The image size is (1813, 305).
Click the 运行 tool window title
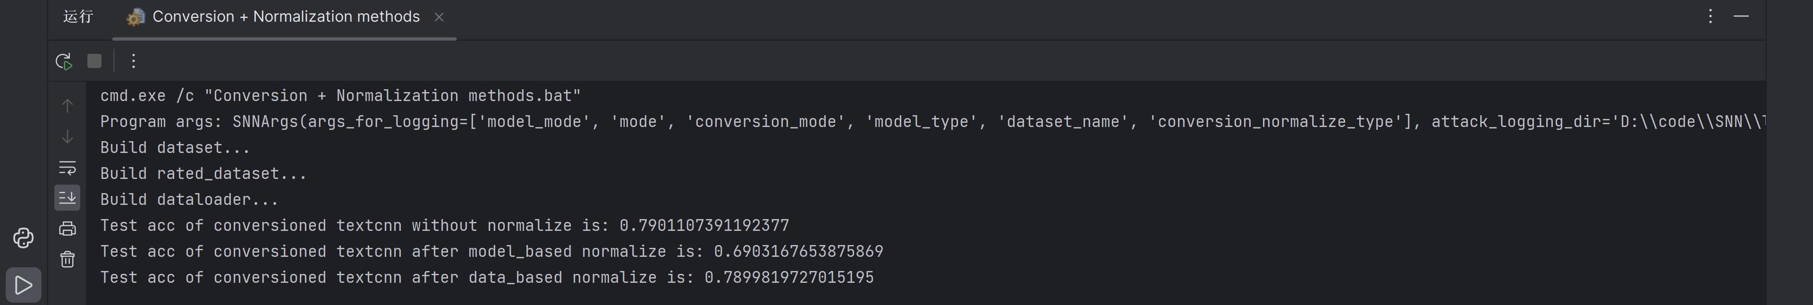coord(78,17)
